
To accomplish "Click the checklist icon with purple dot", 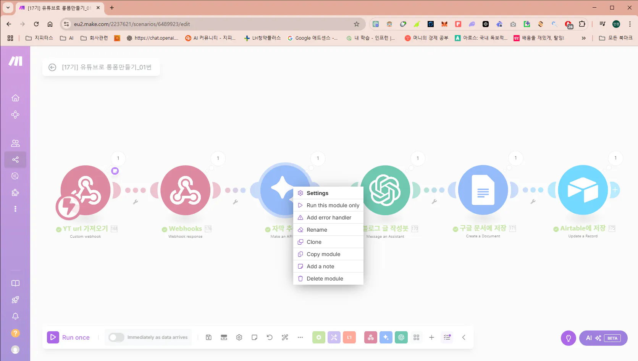I will [447, 337].
